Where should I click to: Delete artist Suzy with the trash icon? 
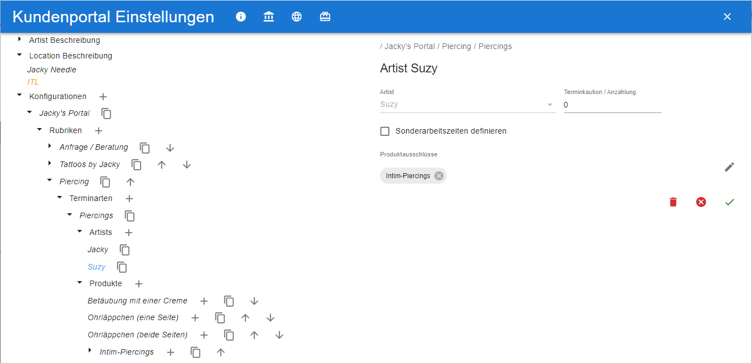673,202
